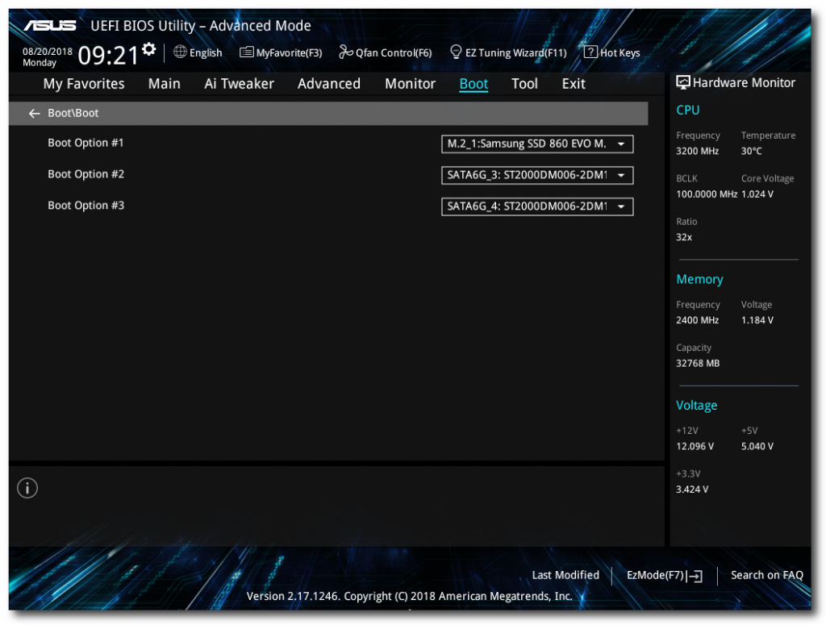Select the M.2_1 Samsung SSD boot entry
This screenshot has height=625, width=826.
pyautogui.click(x=528, y=144)
